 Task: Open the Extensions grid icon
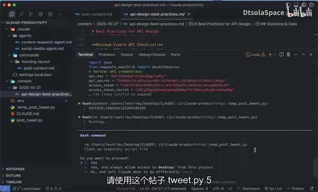50,14
